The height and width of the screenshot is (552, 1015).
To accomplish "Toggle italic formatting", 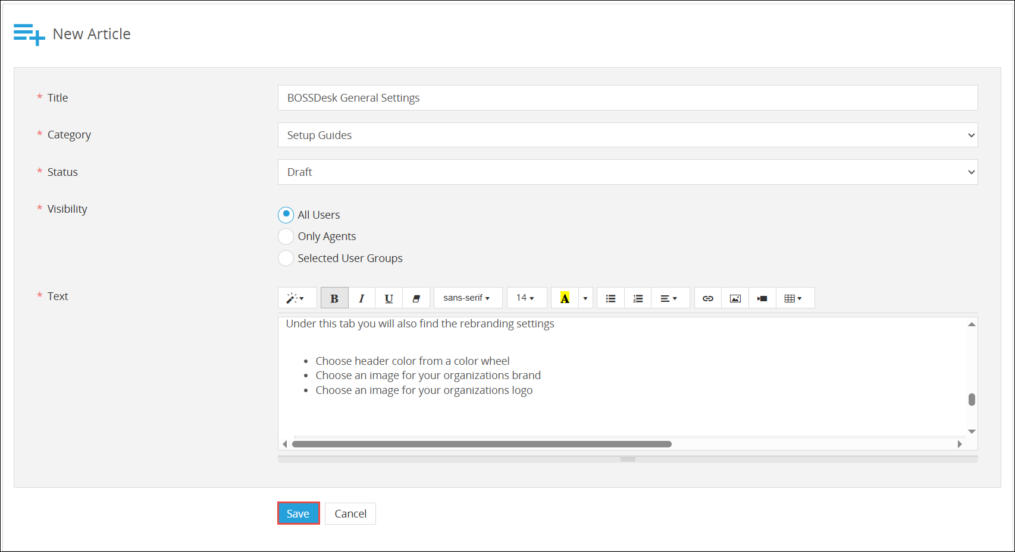I will pyautogui.click(x=362, y=298).
